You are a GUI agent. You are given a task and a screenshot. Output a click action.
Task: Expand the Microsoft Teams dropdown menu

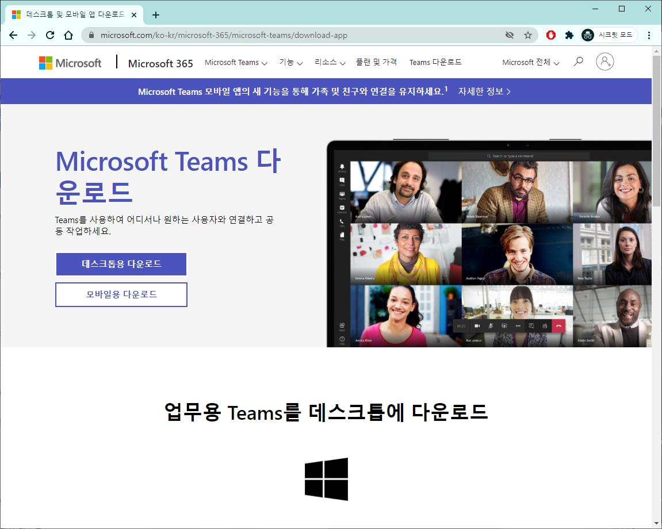point(236,63)
